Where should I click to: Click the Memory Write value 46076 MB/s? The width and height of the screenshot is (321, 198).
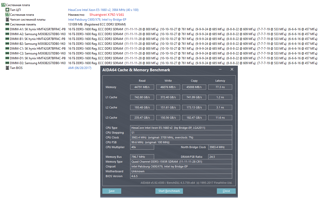(x=168, y=87)
